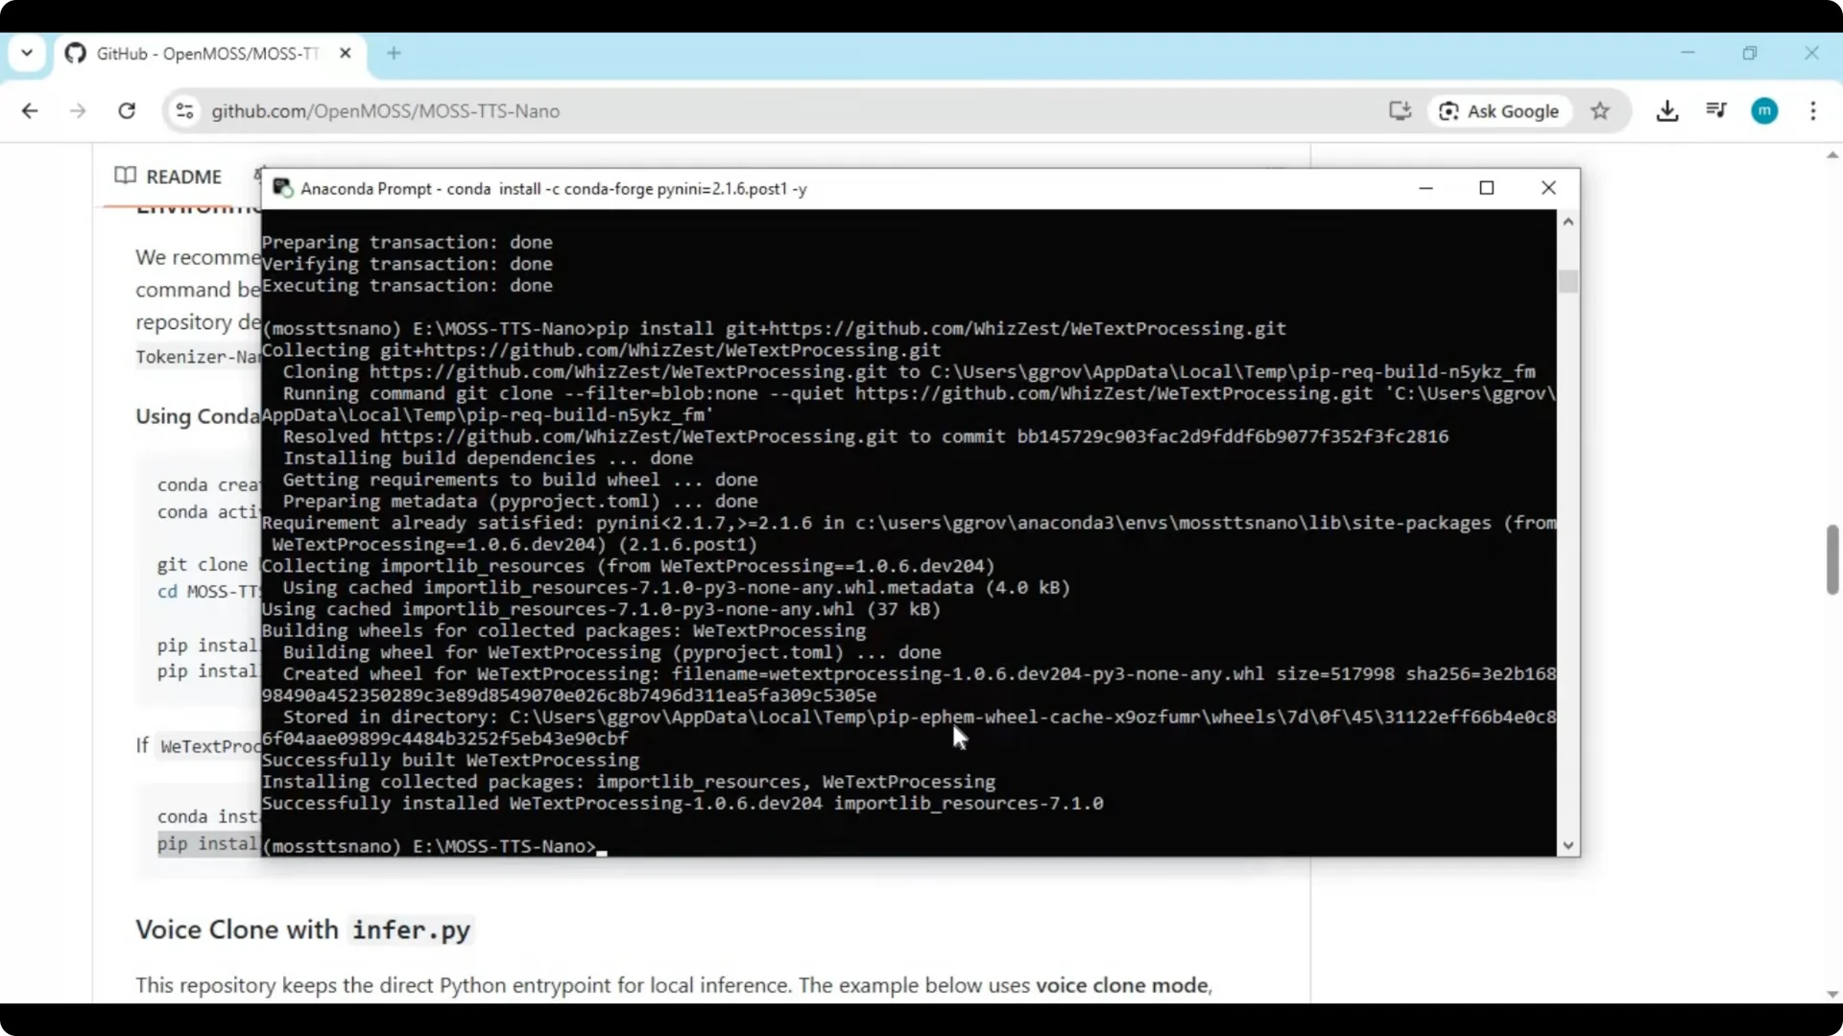This screenshot has height=1036, width=1843.
Task: Minimize the Anaconda Prompt window
Action: click(x=1425, y=188)
